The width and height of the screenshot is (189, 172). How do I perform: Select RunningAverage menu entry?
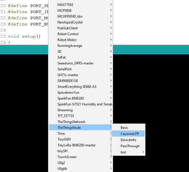click(x=80, y=46)
